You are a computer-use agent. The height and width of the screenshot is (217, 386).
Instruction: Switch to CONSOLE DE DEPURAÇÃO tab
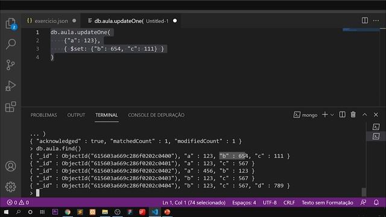click(156, 115)
